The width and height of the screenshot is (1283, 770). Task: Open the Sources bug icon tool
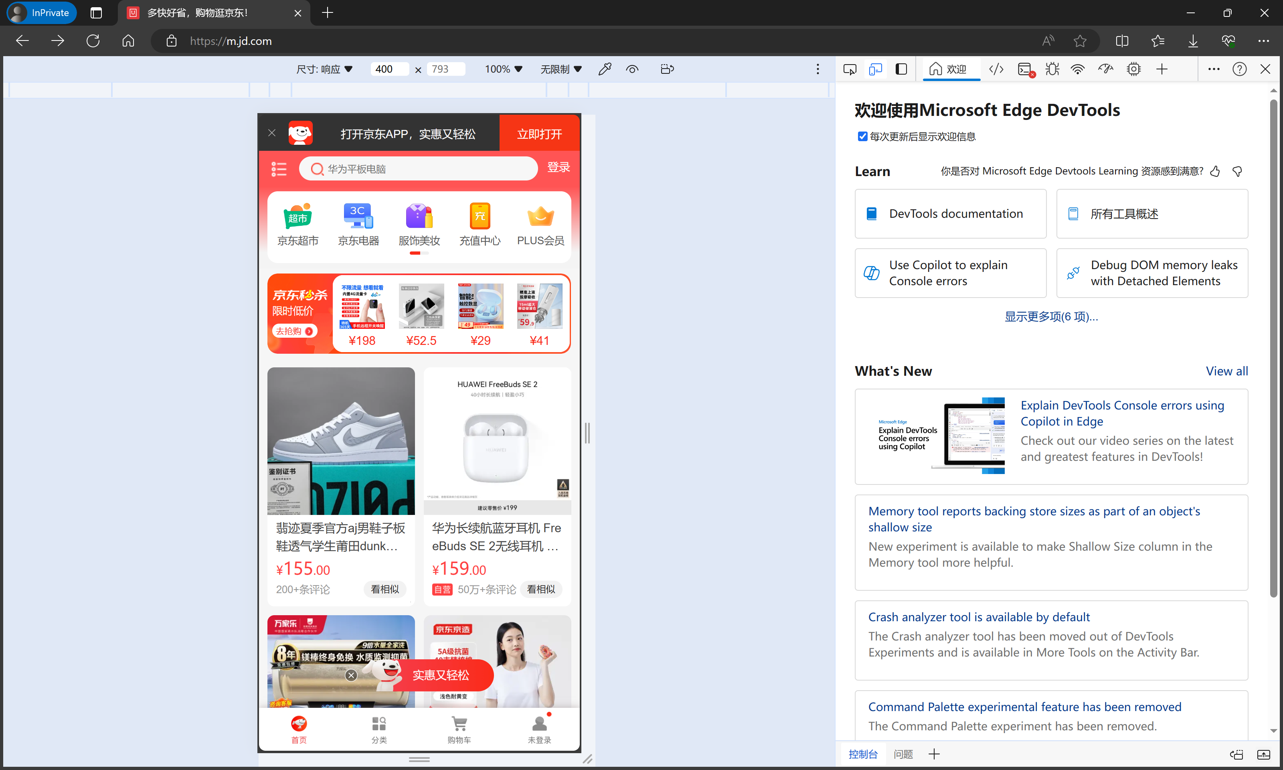1052,69
